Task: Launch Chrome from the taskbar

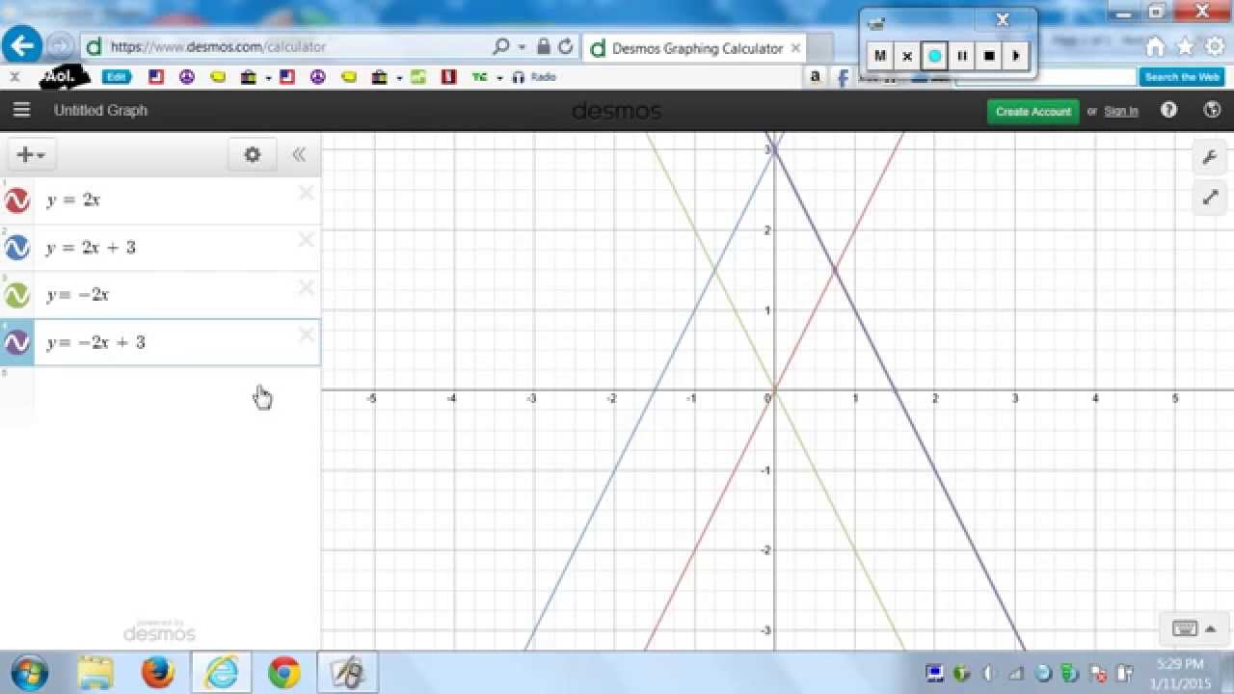Action: pyautogui.click(x=283, y=672)
